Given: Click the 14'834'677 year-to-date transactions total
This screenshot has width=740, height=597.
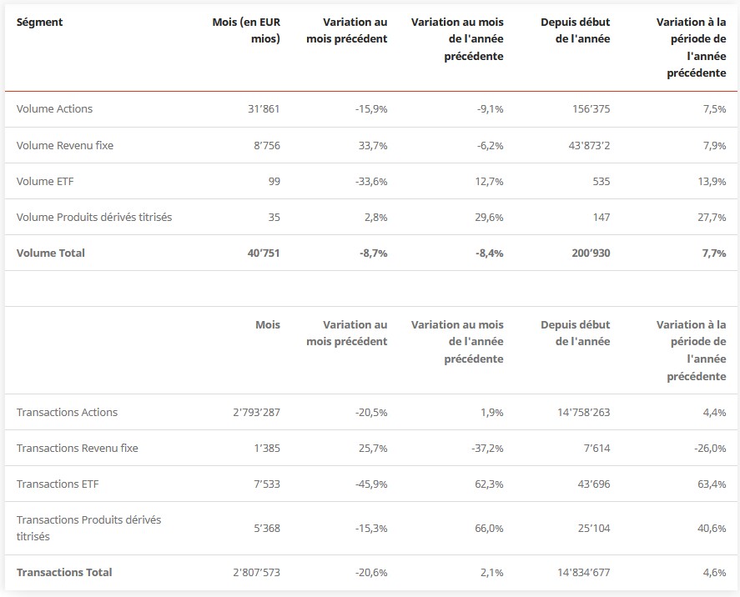Looking at the screenshot, I should (x=576, y=572).
